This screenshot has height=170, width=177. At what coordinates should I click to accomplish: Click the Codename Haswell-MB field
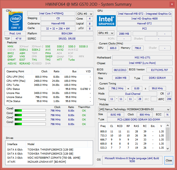tap(58, 24)
